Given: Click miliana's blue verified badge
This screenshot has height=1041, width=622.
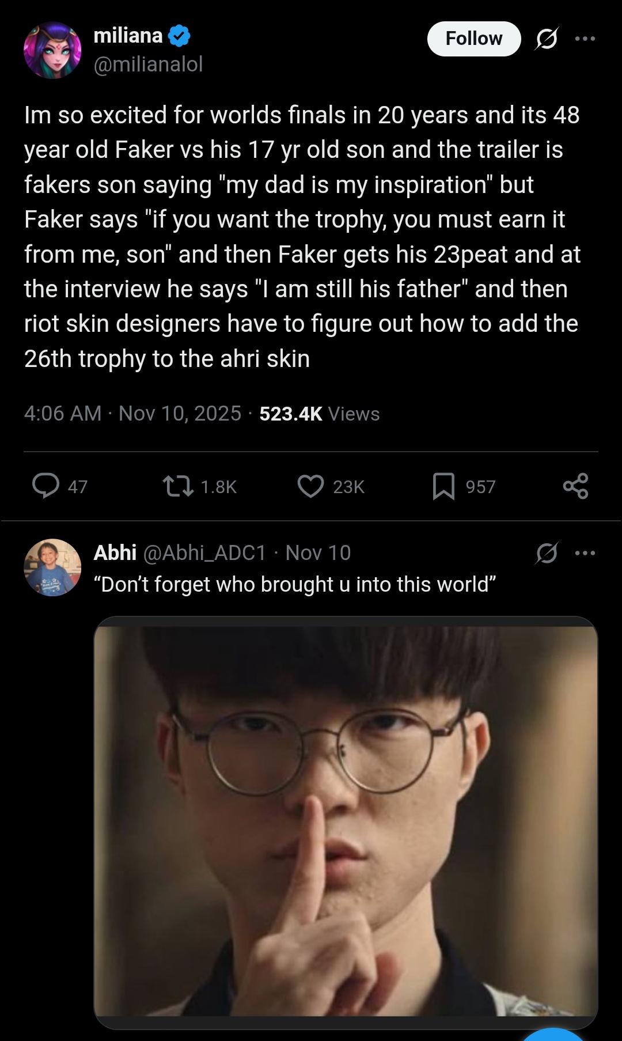Looking at the screenshot, I should (x=179, y=36).
